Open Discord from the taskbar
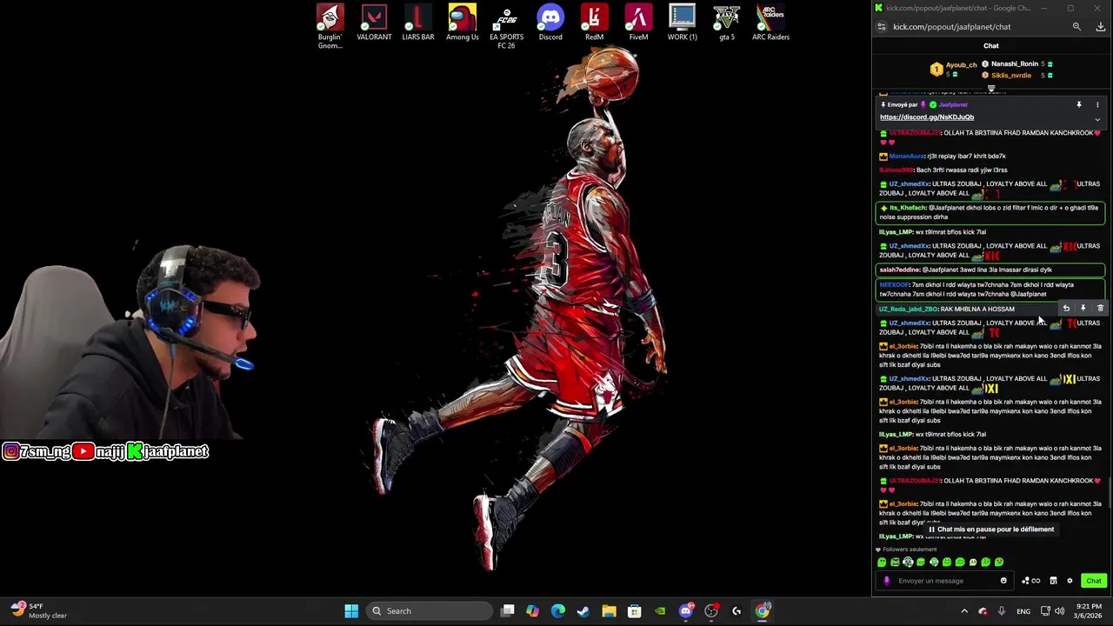The width and height of the screenshot is (1113, 626). [686, 611]
